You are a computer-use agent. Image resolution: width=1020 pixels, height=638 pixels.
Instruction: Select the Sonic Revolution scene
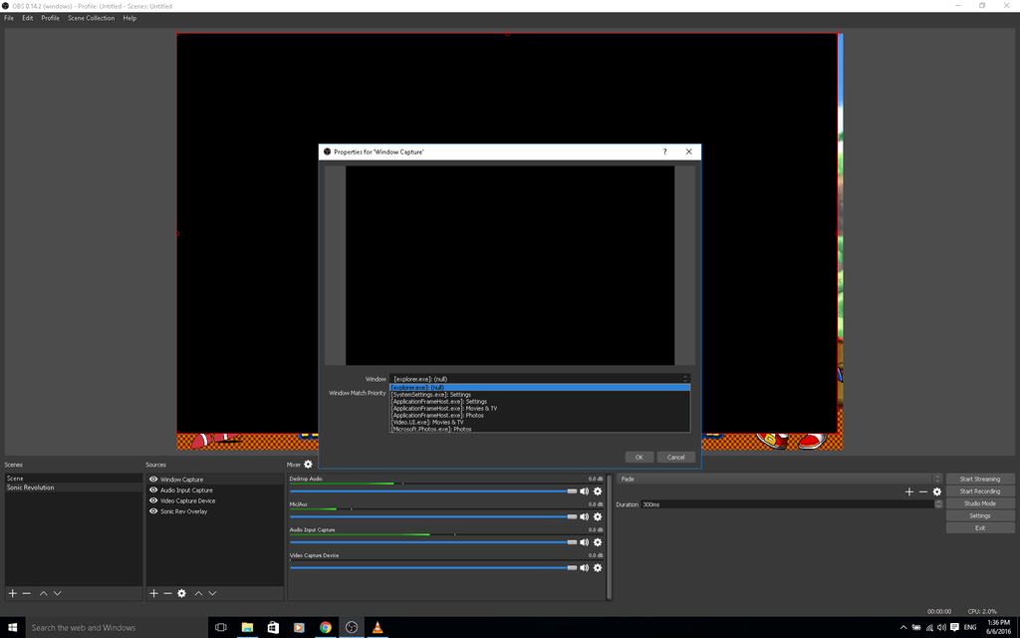(74, 487)
